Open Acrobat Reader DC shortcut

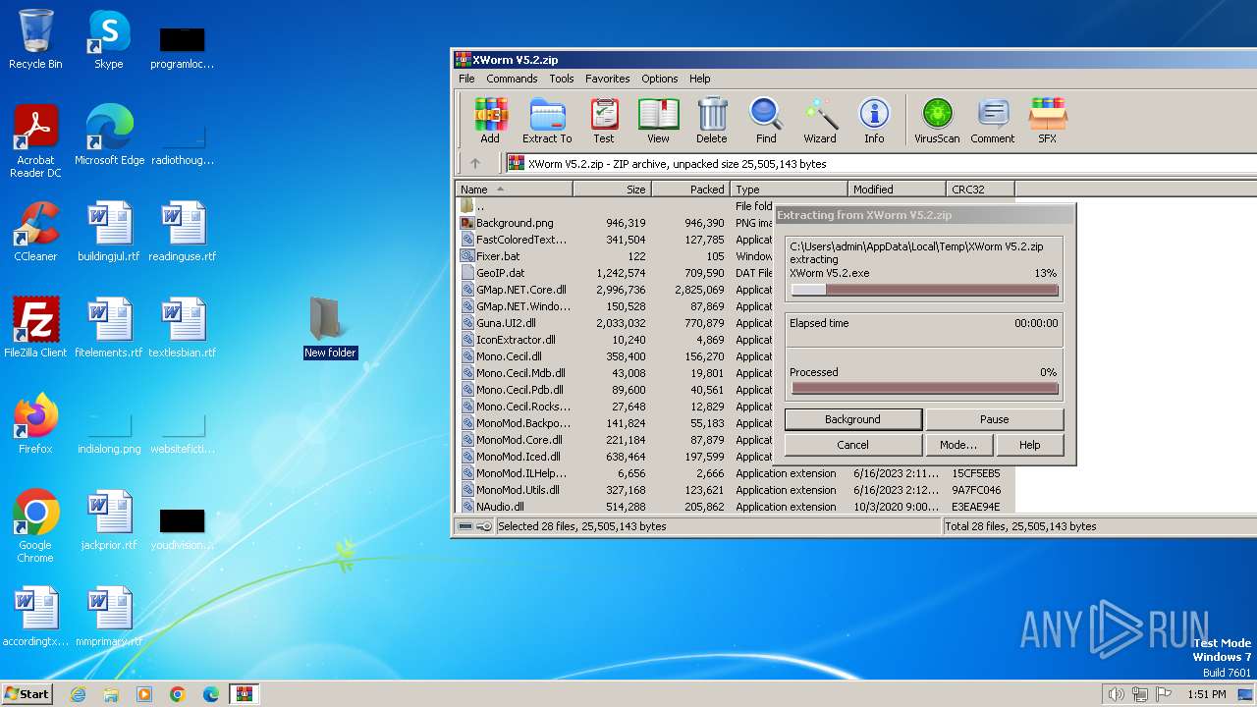coord(35,141)
